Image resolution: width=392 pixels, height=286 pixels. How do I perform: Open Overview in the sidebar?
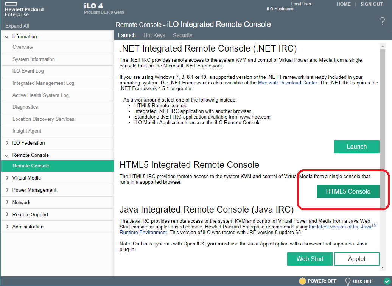click(58, 47)
